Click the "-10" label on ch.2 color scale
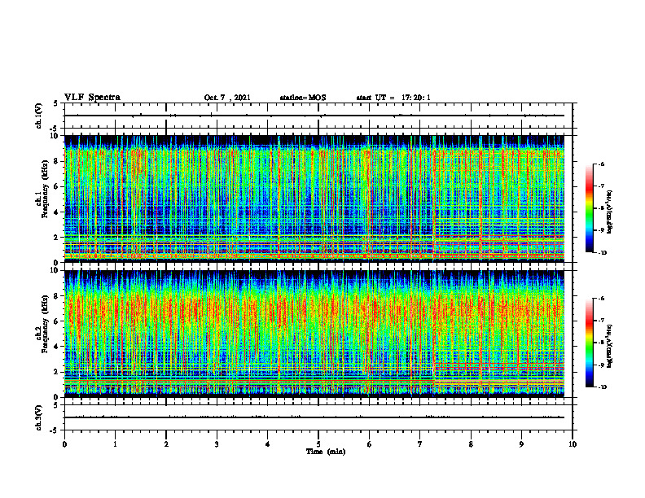The height and width of the screenshot is (498, 645). click(x=602, y=387)
